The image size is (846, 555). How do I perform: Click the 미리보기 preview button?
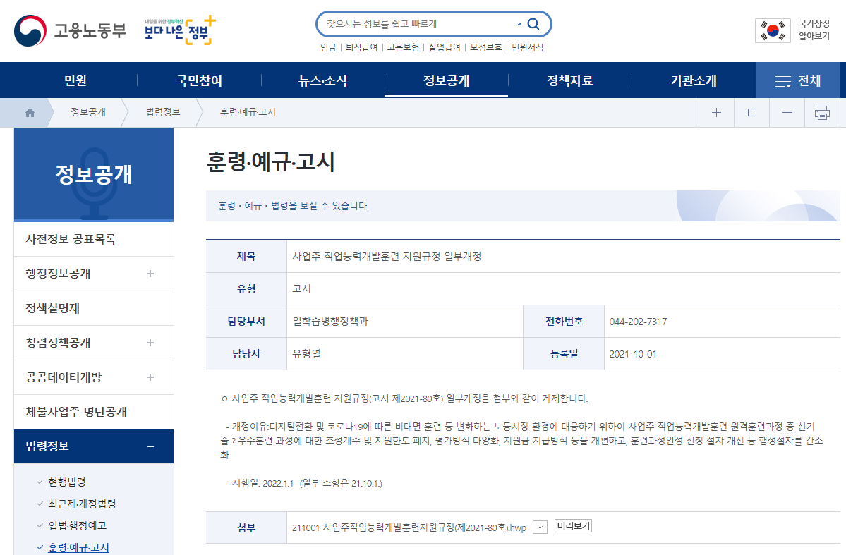(x=573, y=526)
